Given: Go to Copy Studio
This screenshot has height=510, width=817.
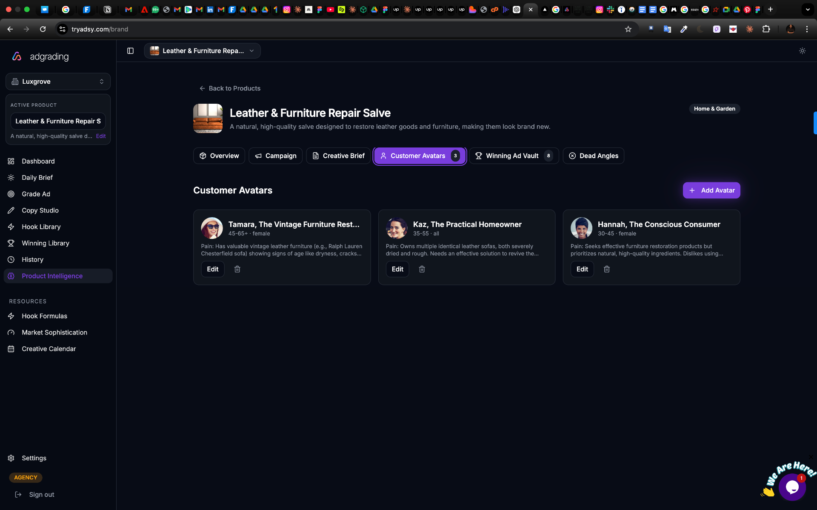Looking at the screenshot, I should (x=58, y=210).
